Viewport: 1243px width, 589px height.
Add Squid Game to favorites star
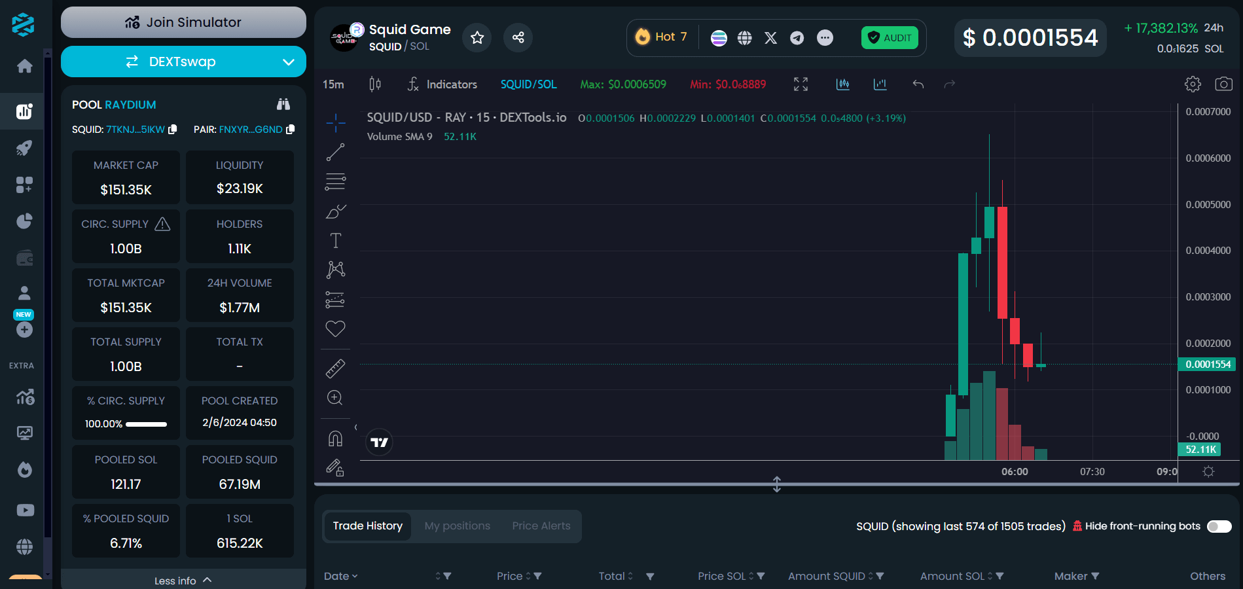click(x=477, y=37)
